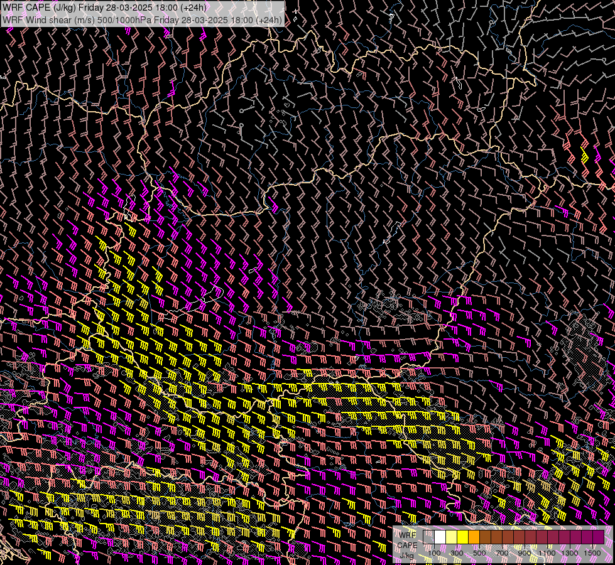The width and height of the screenshot is (615, 565).
Task: Click the J/kg unit label in legend
Action: click(x=406, y=556)
